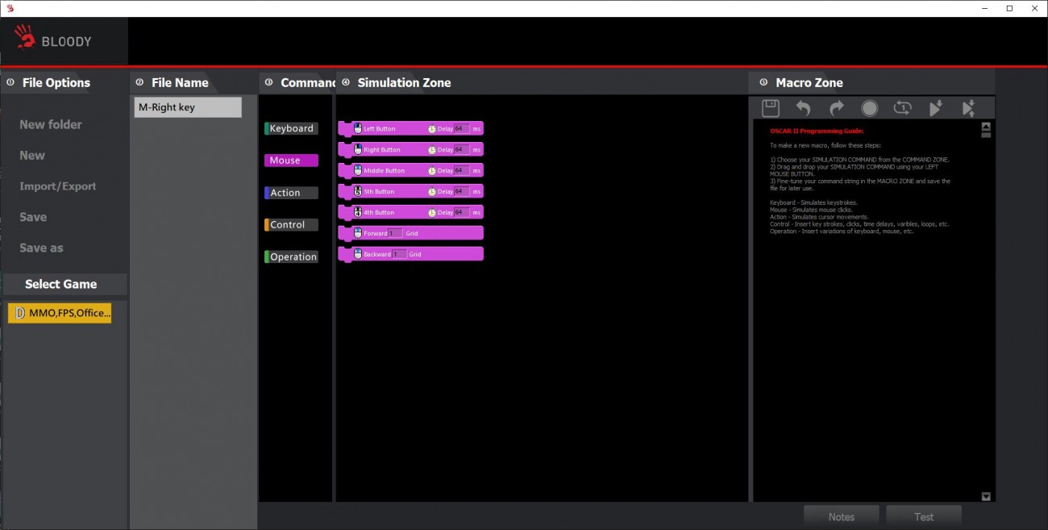Image resolution: width=1048 pixels, height=530 pixels.
Task: Select the Keyboard command category
Action: pos(291,128)
